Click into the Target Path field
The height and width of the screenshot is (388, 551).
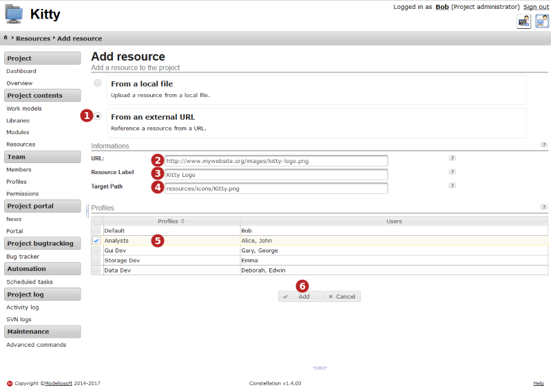[x=276, y=188]
